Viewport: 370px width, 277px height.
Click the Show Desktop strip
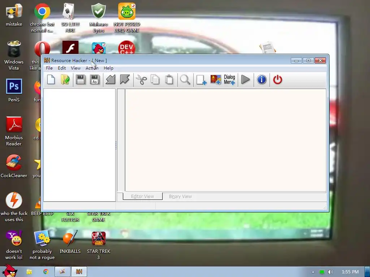point(367,272)
